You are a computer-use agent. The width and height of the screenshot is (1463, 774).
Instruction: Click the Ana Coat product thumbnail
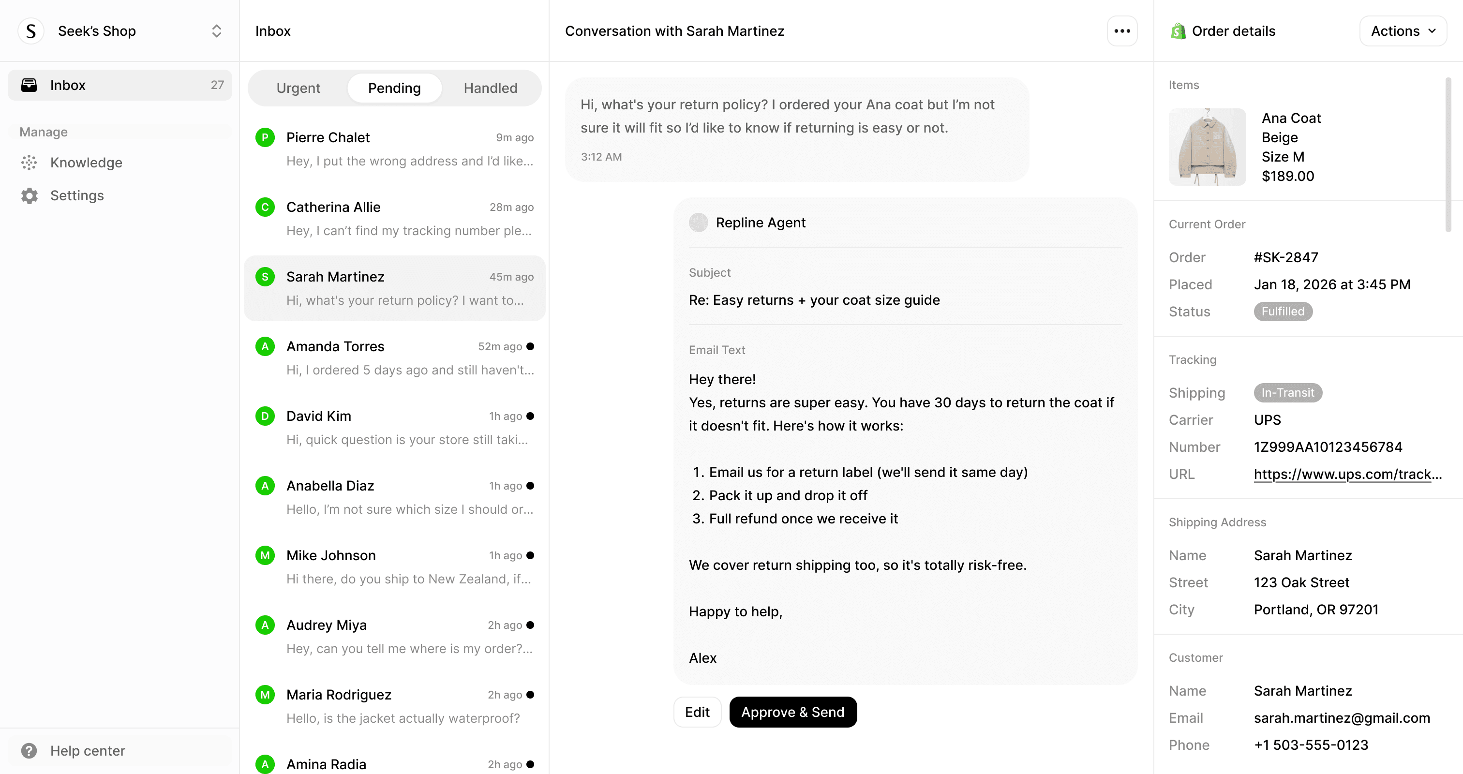pos(1207,147)
